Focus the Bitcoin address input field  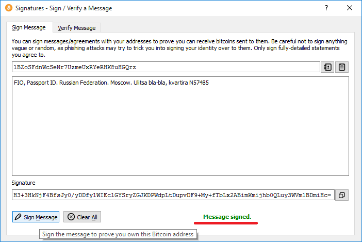[x=165, y=67]
